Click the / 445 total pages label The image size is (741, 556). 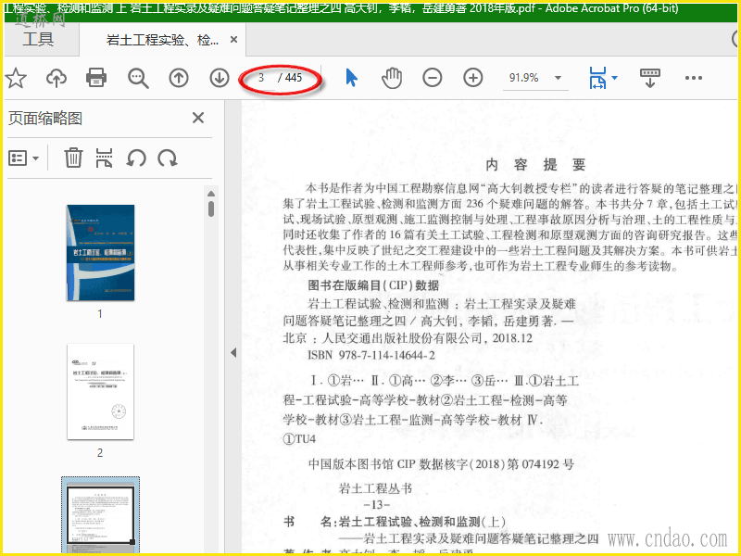(290, 78)
